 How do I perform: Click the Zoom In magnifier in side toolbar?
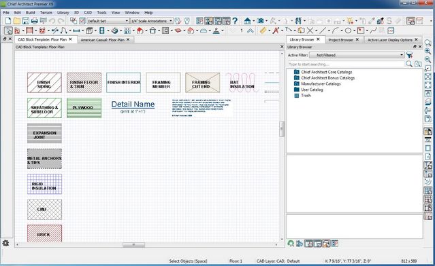click(x=428, y=51)
